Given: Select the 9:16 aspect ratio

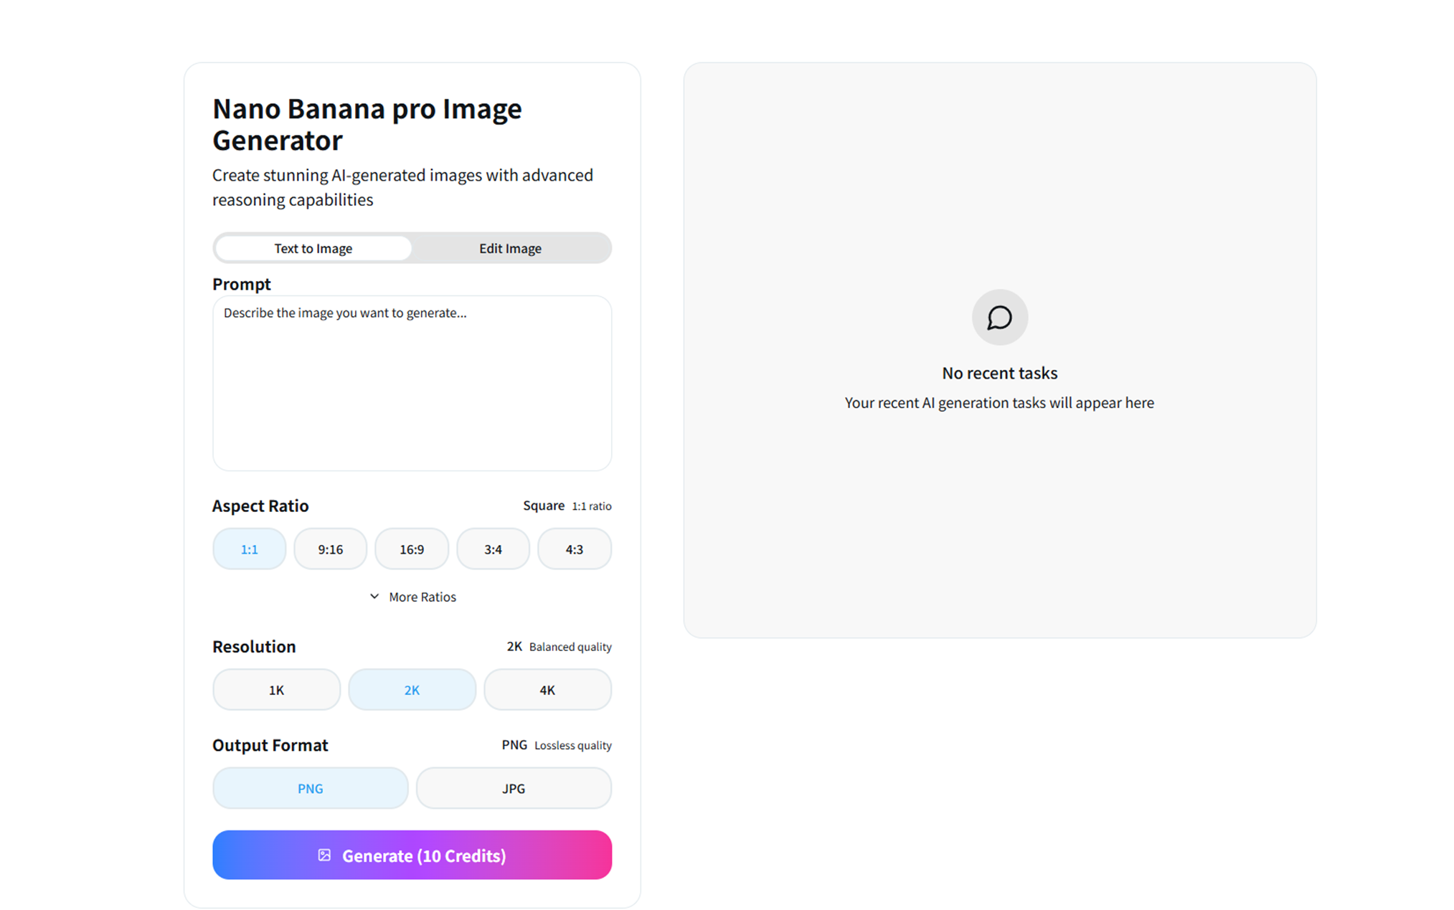Looking at the screenshot, I should pos(330,549).
